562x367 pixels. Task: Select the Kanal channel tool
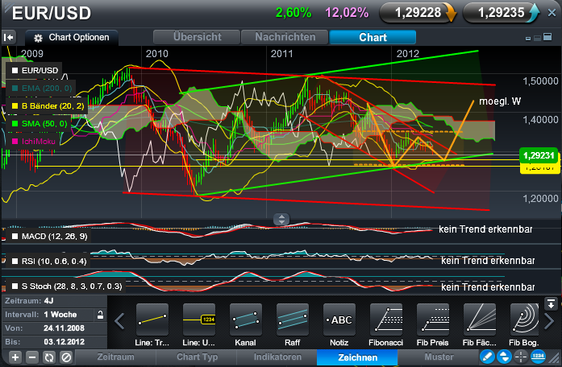245,325
